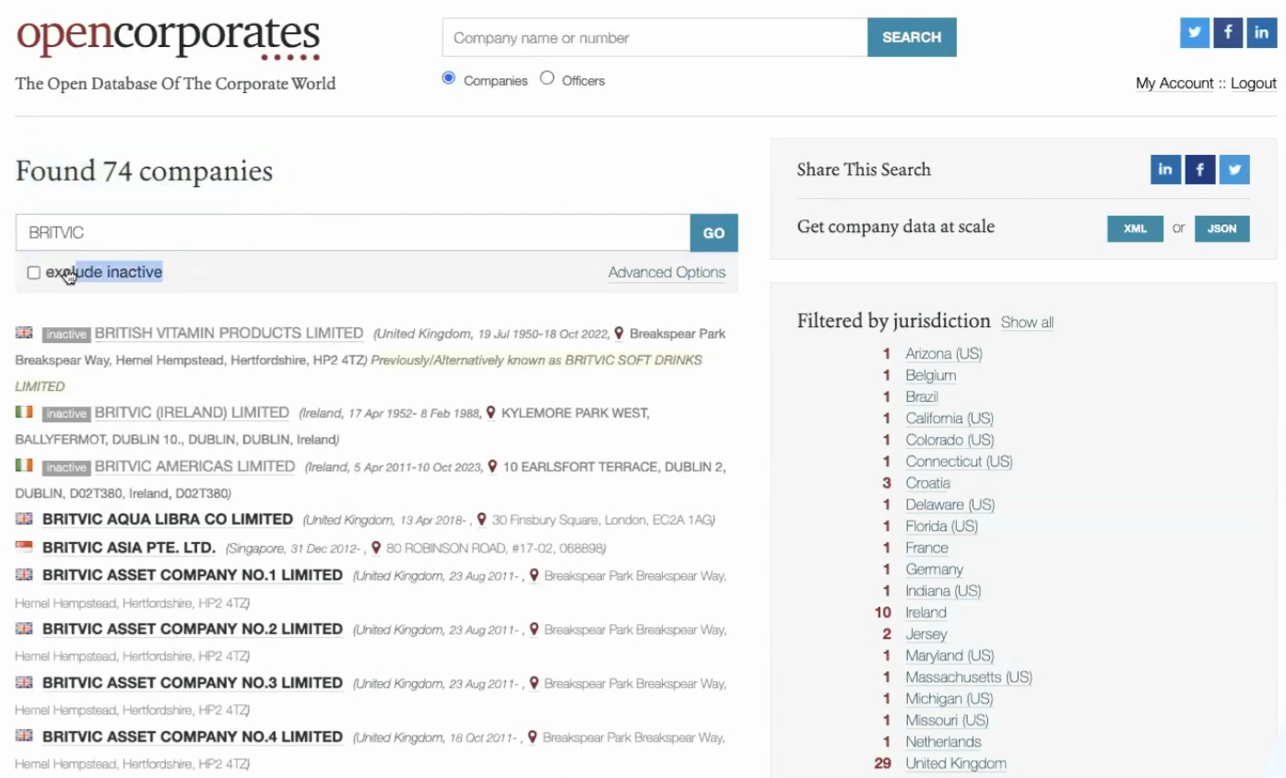Screen dimensions: 1286x778
Task: Filter by Croatia jurisdiction
Action: tap(927, 483)
